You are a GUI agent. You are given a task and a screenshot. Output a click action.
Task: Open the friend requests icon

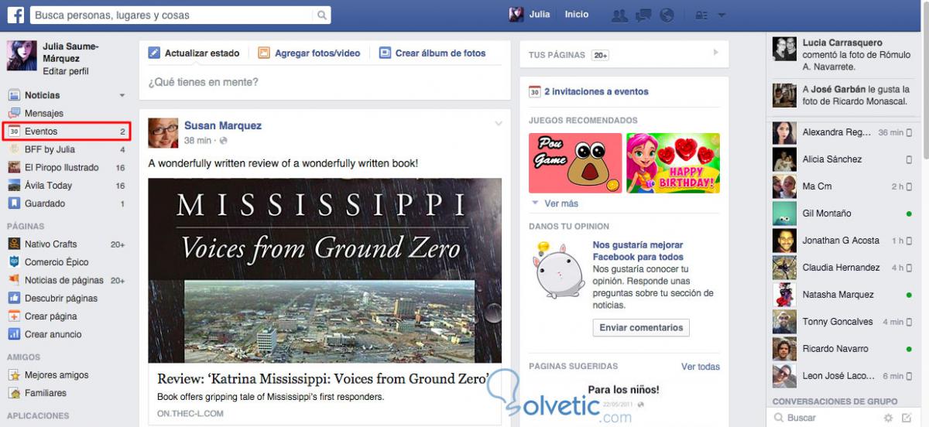pos(619,15)
